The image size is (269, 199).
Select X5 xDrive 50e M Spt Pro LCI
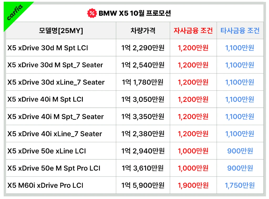[54, 168]
